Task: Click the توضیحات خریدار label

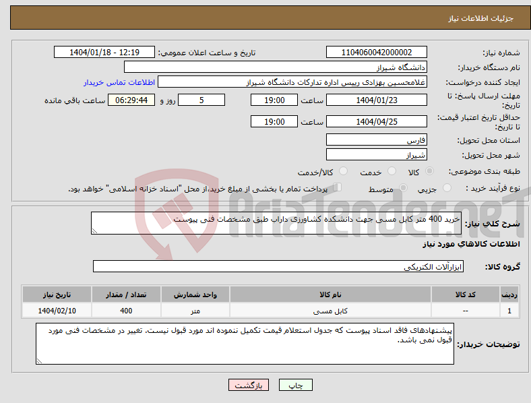Action: point(489,344)
